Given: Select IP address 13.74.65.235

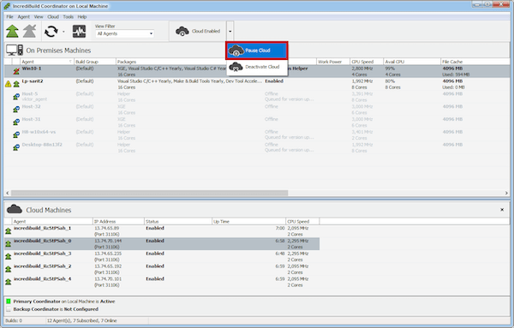Looking at the screenshot, I should [108, 253].
